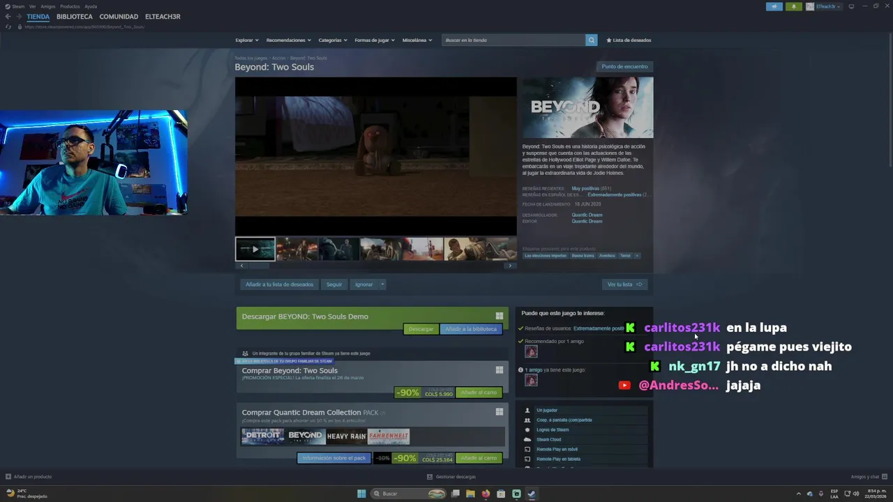
Task: Open the Gestionar descargas downloads manager
Action: pyautogui.click(x=451, y=477)
